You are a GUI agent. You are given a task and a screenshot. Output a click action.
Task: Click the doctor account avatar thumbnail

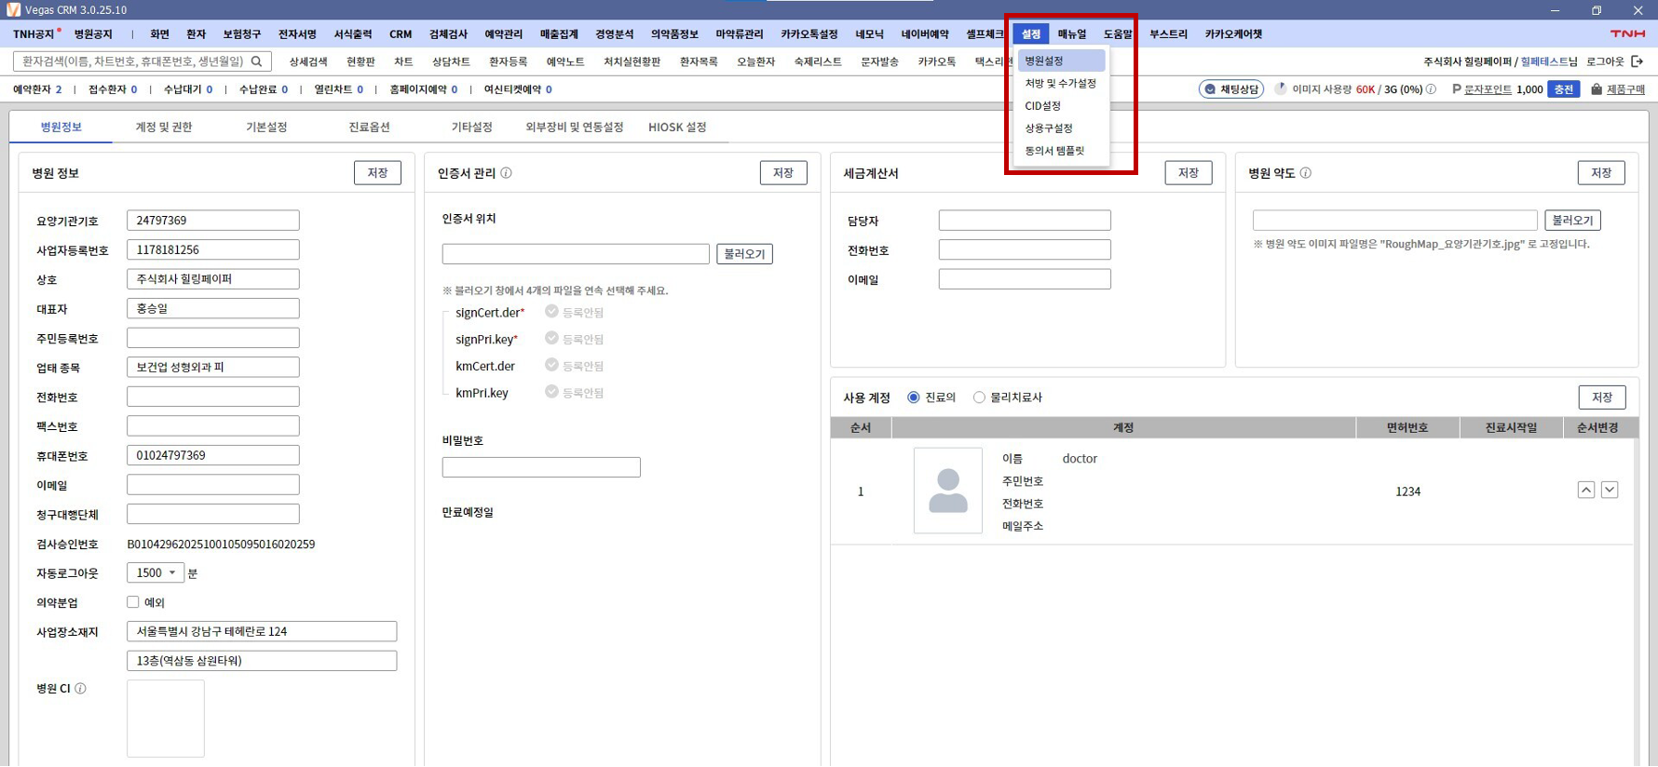(x=948, y=491)
